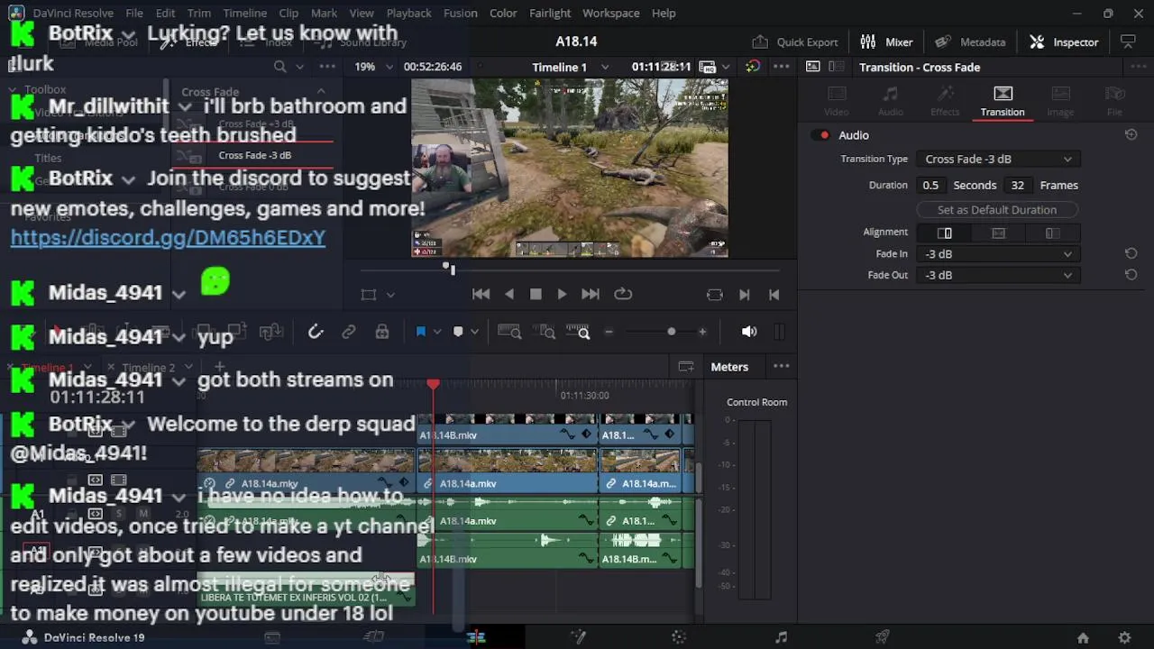This screenshot has width=1154, height=649.
Task: Click the match frame icon
Action: pyautogui.click(x=715, y=295)
